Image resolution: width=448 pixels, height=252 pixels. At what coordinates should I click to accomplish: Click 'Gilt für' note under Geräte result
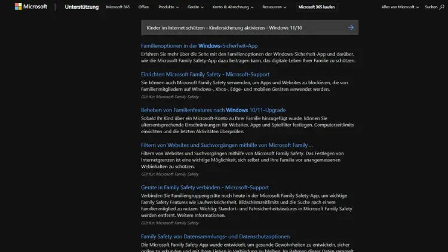point(170,223)
